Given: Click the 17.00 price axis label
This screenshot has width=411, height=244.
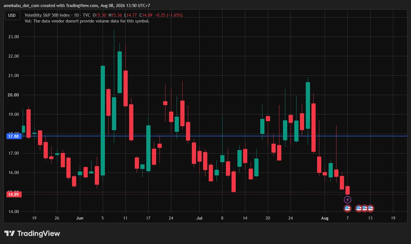Looking at the screenshot, I should (x=13, y=153).
